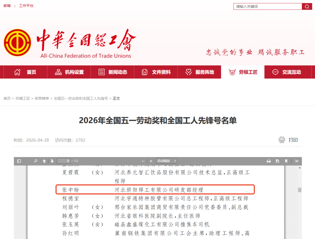Click the name 韩惠芳 in the list
This screenshot has height=239, width=315.
71,216
